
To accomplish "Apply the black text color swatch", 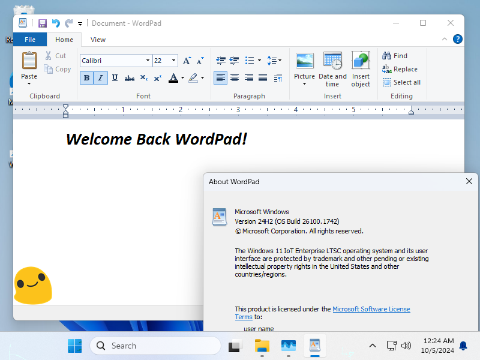I will [x=173, y=78].
